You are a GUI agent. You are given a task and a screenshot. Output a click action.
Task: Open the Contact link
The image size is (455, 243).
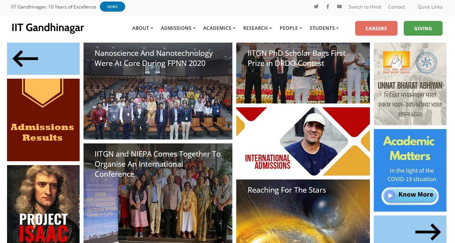click(396, 7)
